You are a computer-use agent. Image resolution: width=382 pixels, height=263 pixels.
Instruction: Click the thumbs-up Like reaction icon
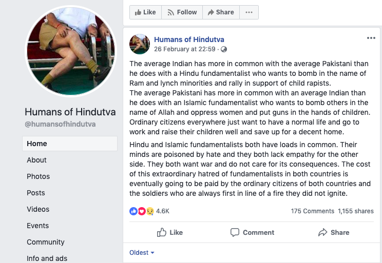[x=133, y=211]
